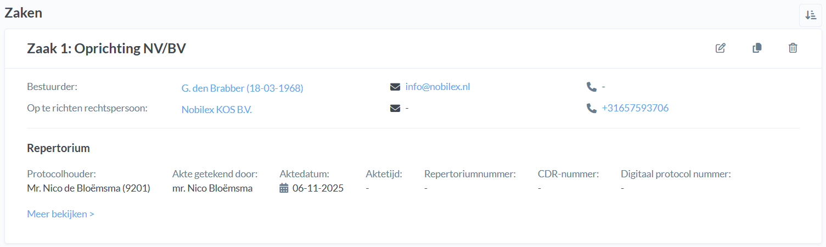This screenshot has width=826, height=247.
Task: Click the info@nobilex.nl email link
Action: pos(437,87)
